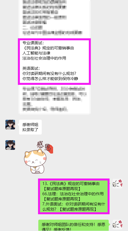The height and width of the screenshot is (231, 128).
Task: Click the 英语面试: heading line
Action: pyautogui.click(x=31, y=68)
